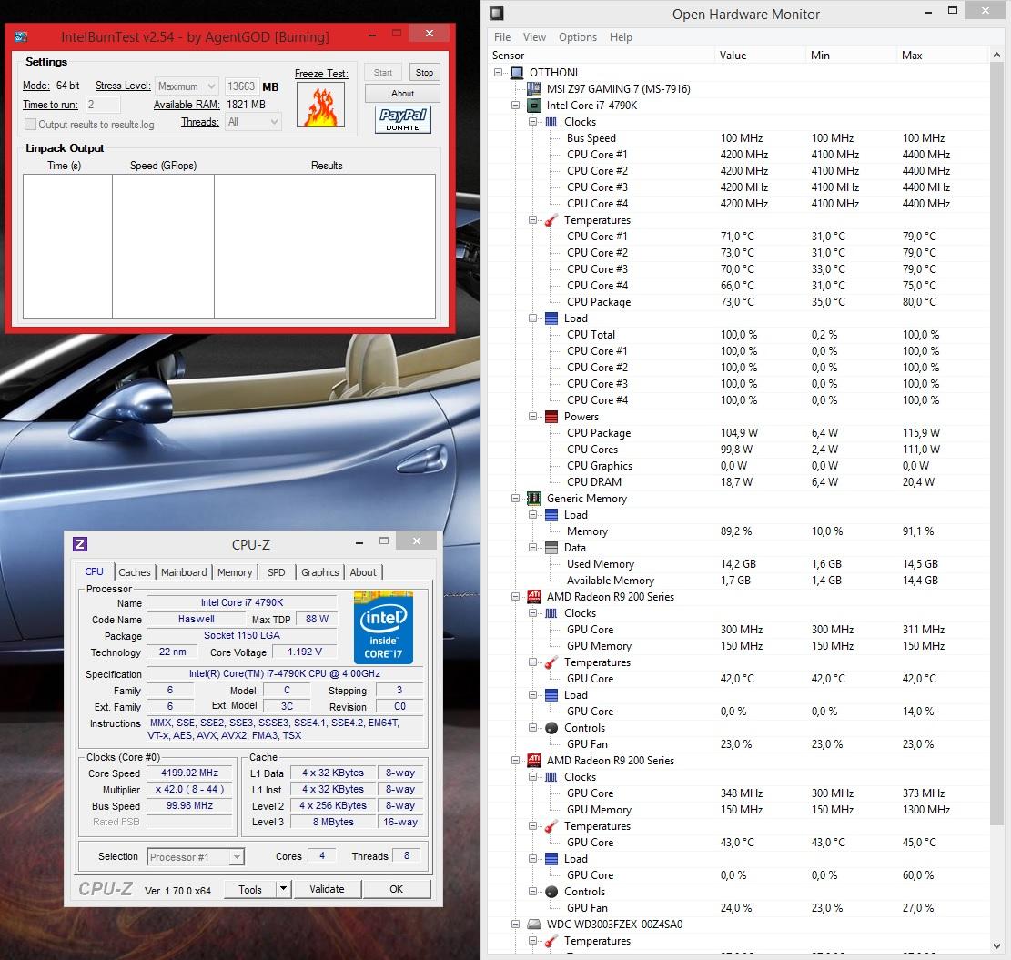
Task: Click the Intel Core i7 logo in CPU-Z
Action: (384, 627)
